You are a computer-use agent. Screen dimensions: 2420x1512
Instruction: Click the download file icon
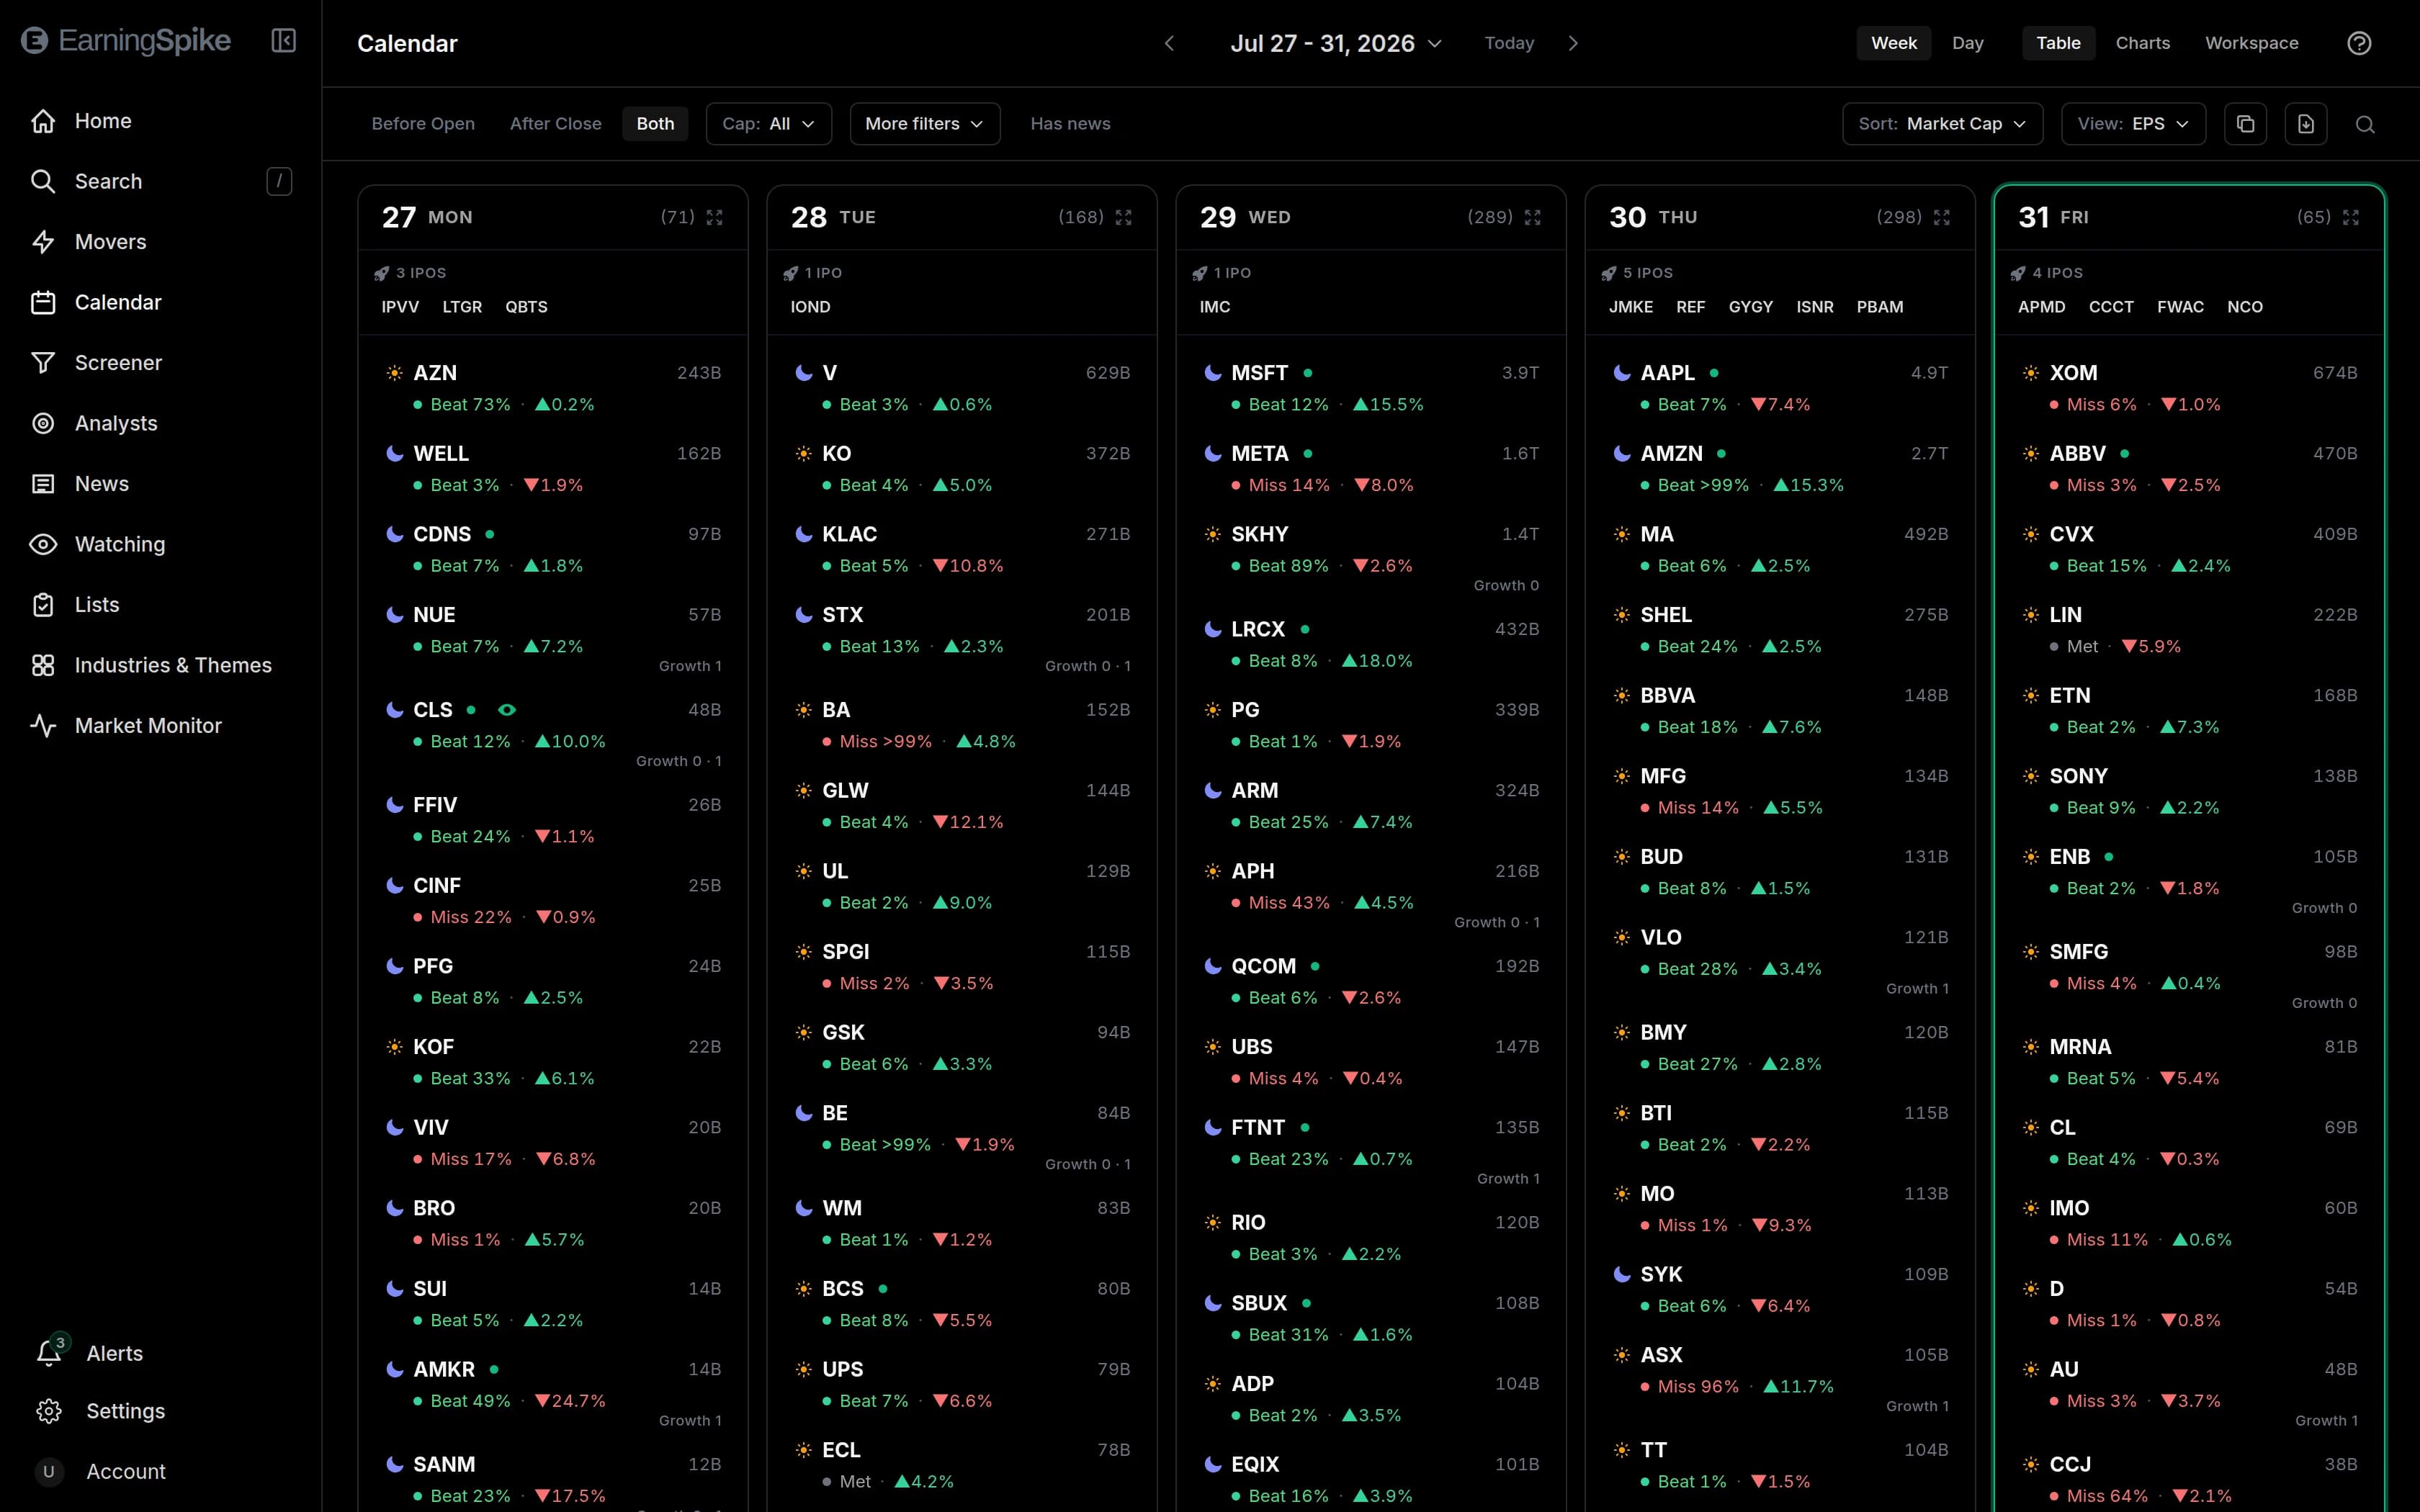(2306, 124)
